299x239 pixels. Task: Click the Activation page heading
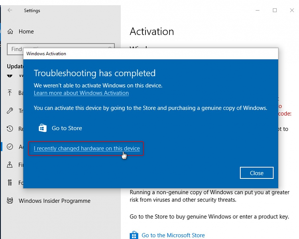[152, 31]
